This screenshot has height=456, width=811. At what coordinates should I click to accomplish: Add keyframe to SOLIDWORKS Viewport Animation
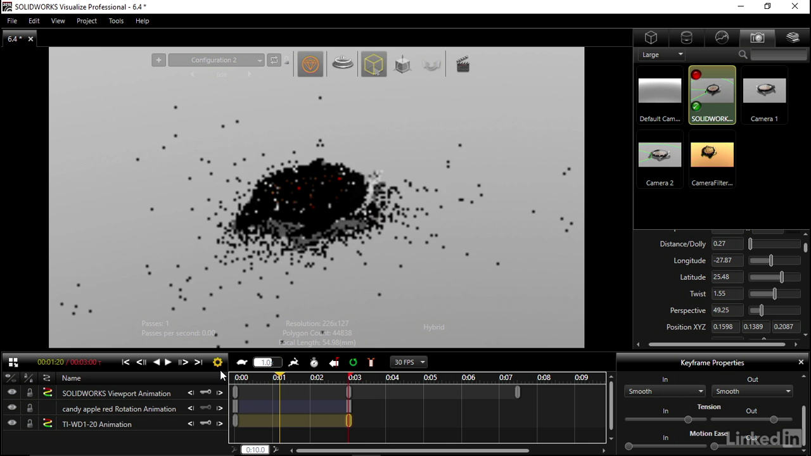coord(205,393)
